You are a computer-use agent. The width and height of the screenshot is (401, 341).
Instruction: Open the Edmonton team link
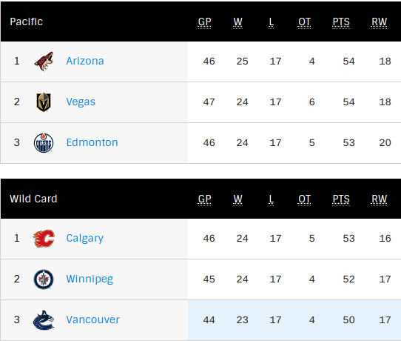click(92, 142)
